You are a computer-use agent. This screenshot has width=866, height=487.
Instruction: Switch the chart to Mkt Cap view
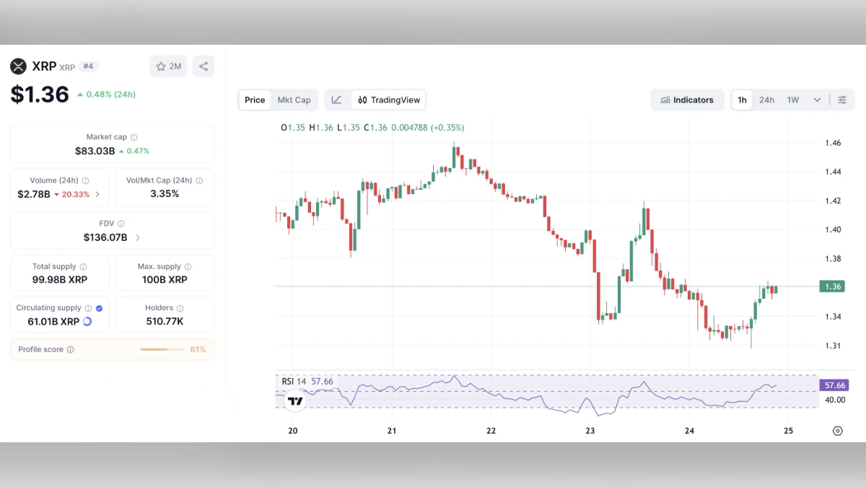click(x=294, y=100)
